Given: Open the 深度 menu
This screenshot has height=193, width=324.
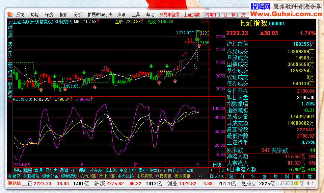Looking at the screenshot, I should coord(49,15).
